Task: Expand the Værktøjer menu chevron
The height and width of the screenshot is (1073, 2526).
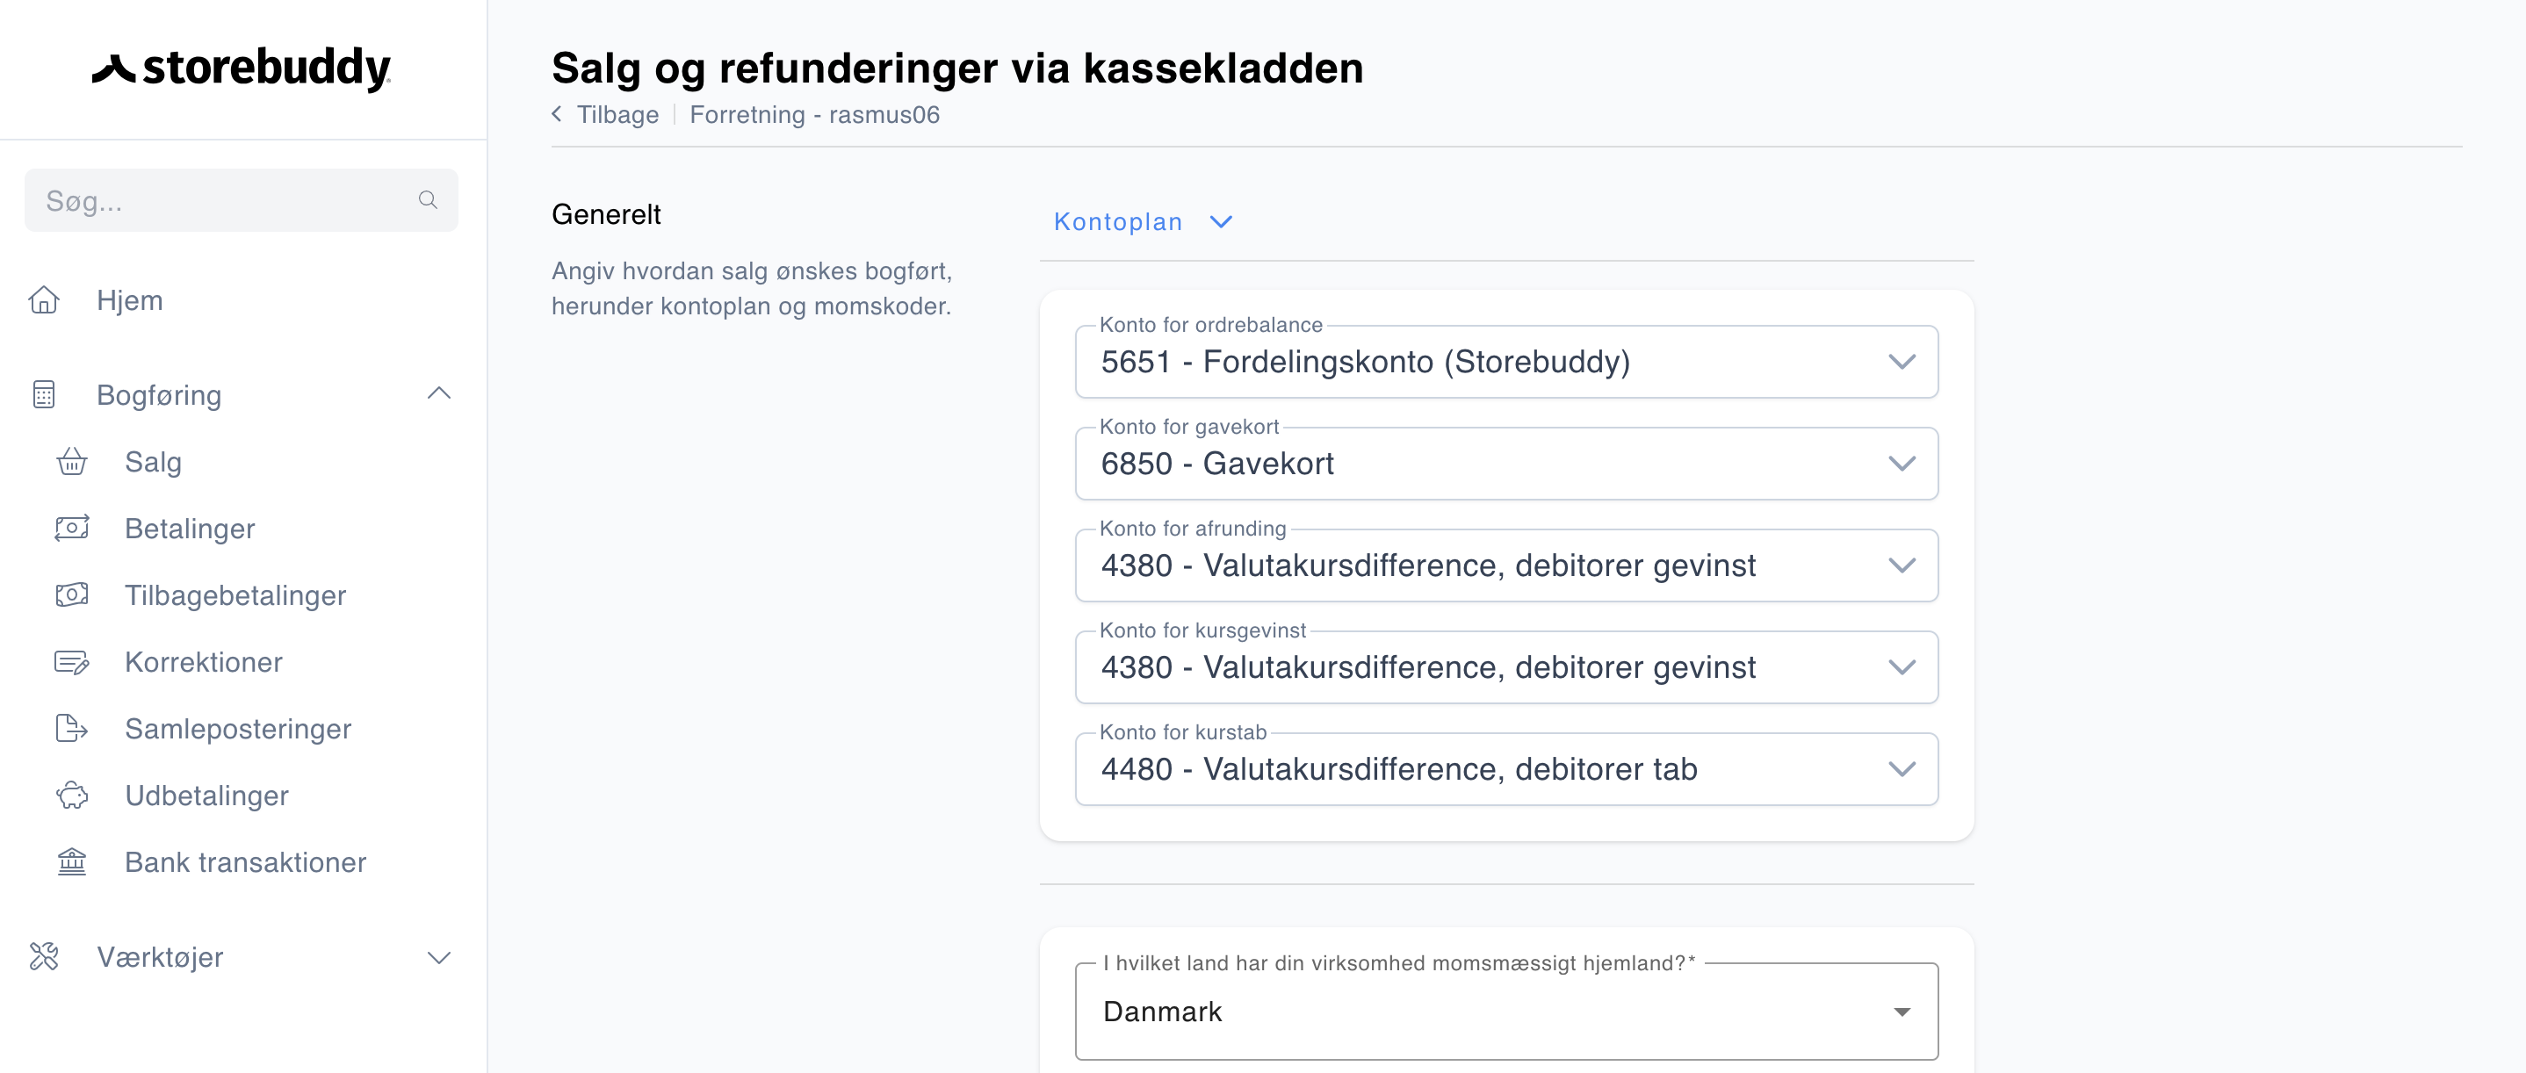Action: click(439, 957)
